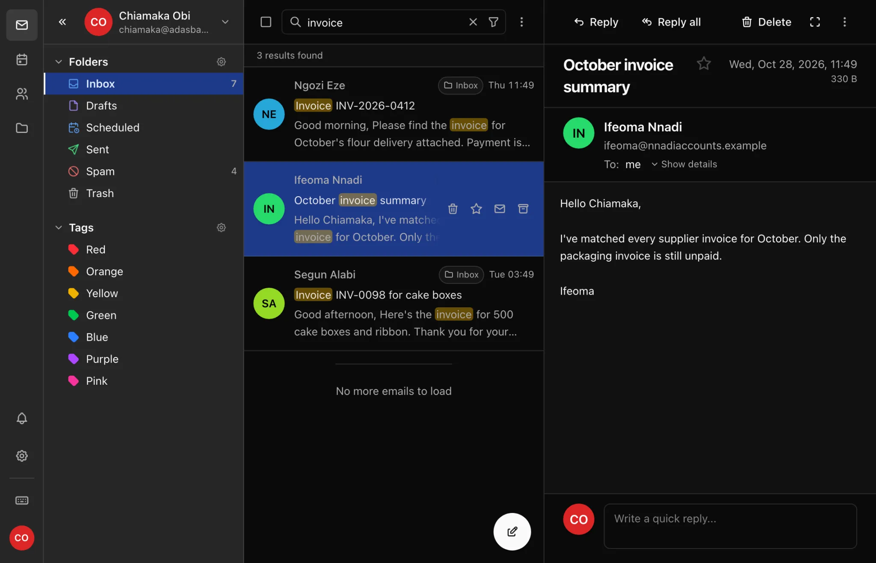Star the October invoice summary in the list row
This screenshot has width=876, height=563.
tap(476, 209)
